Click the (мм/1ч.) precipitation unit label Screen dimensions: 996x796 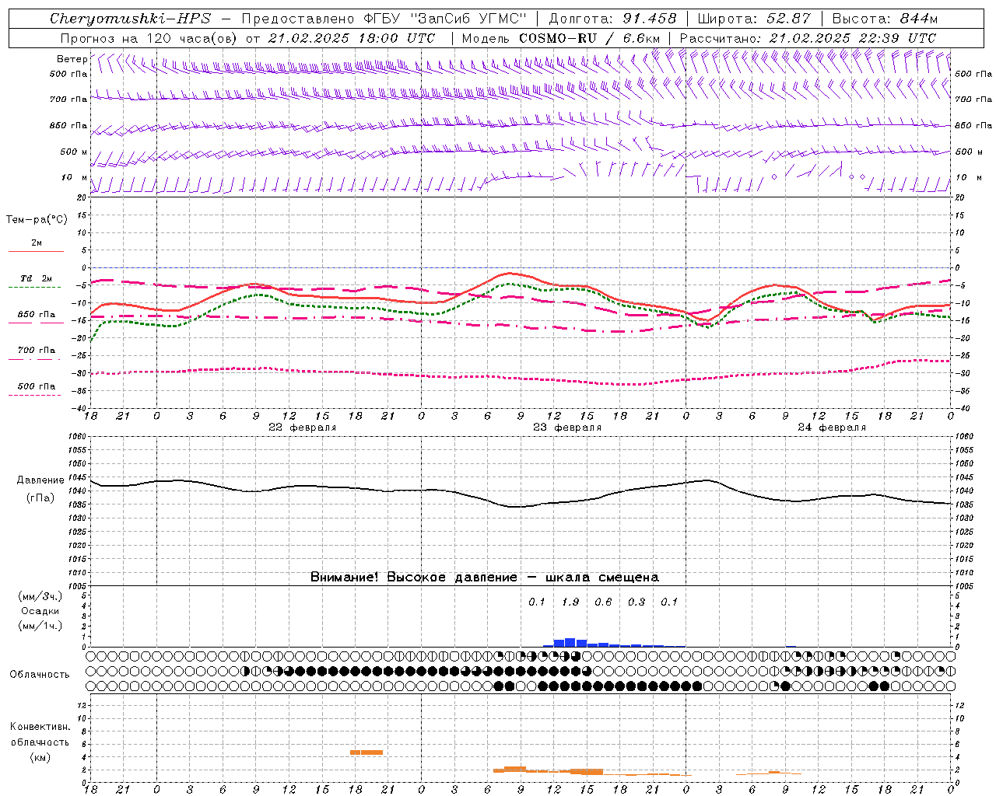point(40,626)
